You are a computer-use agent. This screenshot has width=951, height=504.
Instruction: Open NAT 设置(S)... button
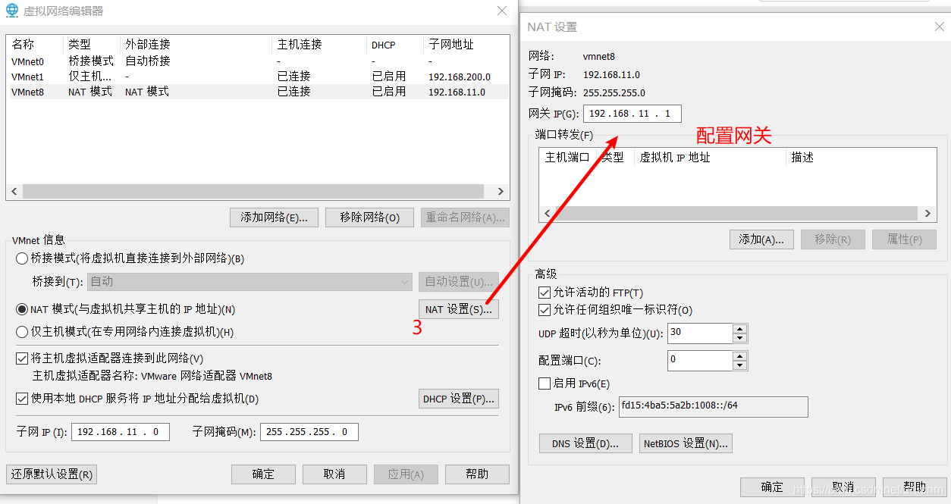[459, 309]
